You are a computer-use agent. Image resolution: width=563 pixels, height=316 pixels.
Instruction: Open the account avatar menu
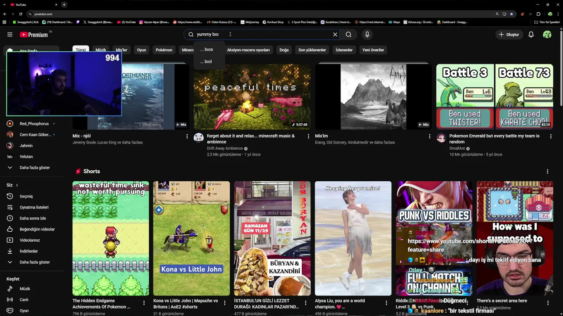547,34
